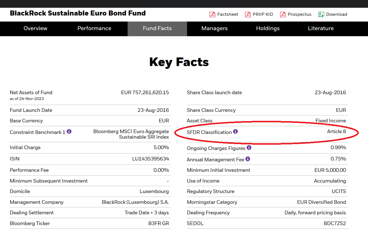The width and height of the screenshot is (368, 230).
Task: Click the Download spreadsheet icon
Action: tap(321, 14)
